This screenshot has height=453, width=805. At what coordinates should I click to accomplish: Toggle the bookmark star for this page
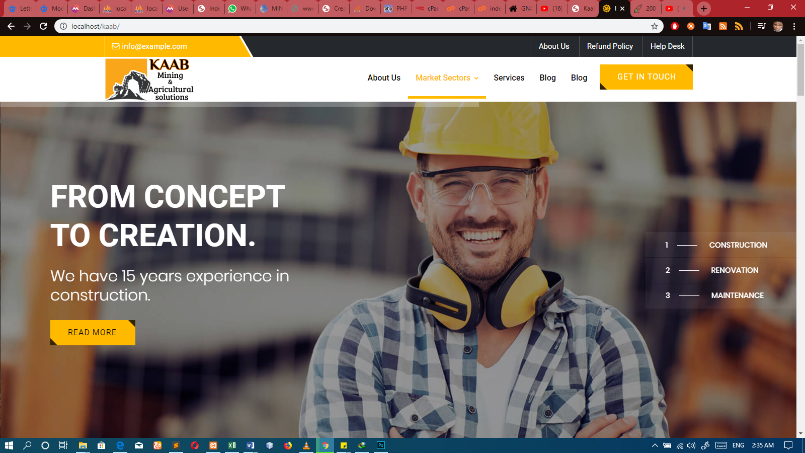click(654, 26)
